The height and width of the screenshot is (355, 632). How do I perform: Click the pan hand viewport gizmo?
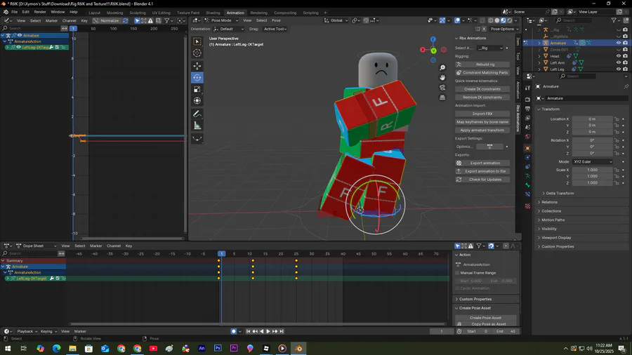[x=442, y=77]
